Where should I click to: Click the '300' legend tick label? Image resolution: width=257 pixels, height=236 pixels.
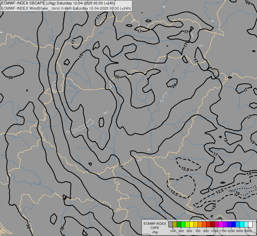181,231
